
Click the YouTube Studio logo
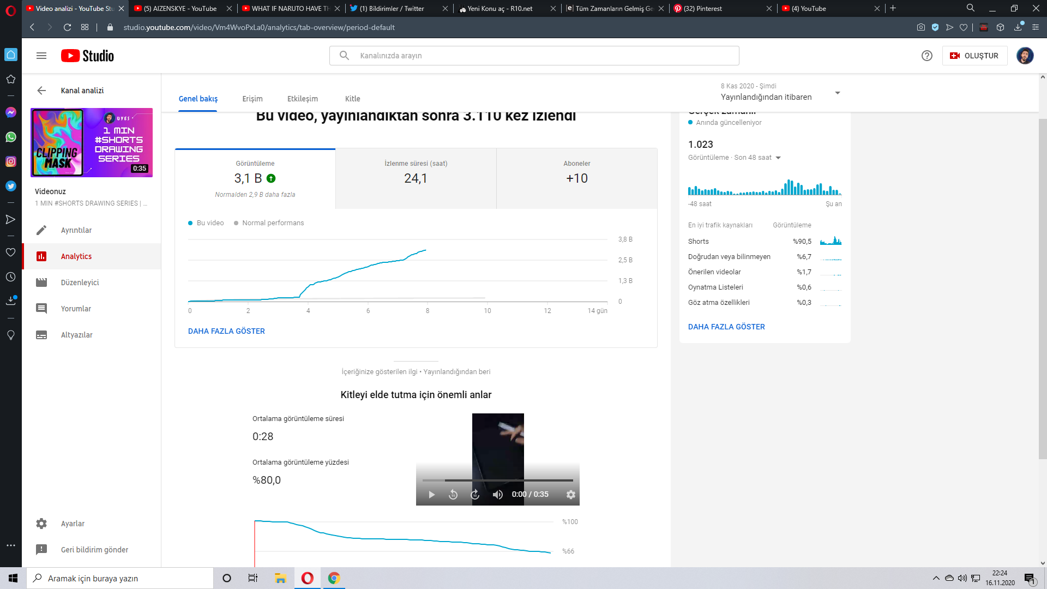coord(87,56)
